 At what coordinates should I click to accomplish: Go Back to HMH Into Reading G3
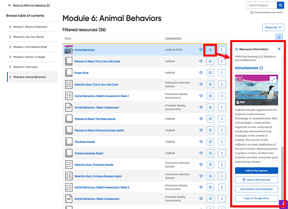(31, 5)
